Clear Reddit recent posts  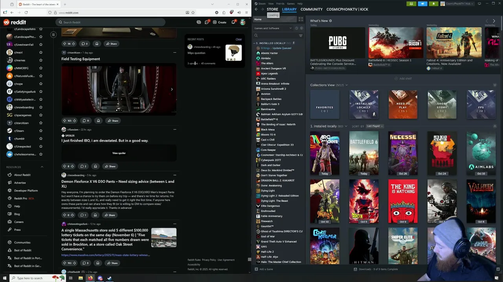239,39
